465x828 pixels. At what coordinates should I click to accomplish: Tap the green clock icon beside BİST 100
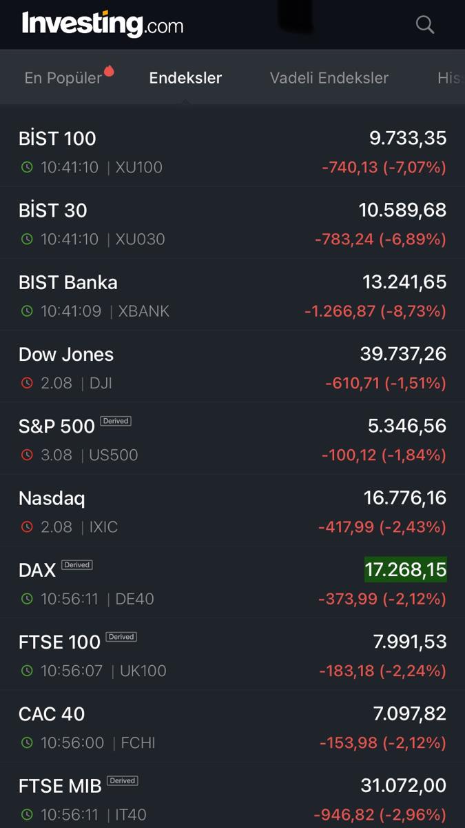[27, 167]
